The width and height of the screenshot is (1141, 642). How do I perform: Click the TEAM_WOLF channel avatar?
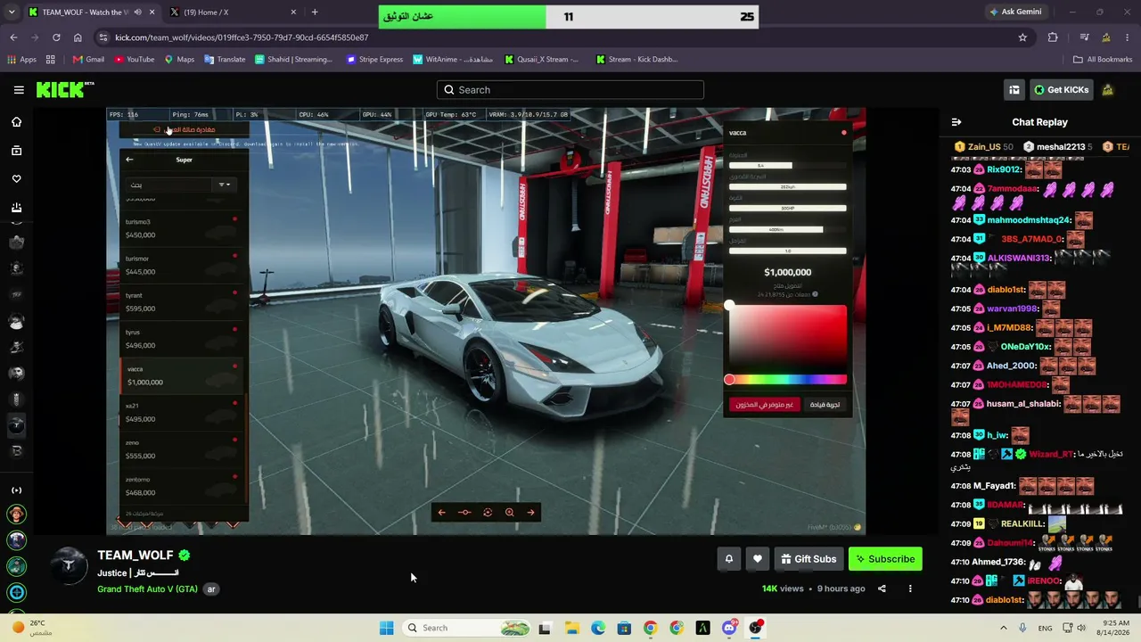click(69, 567)
